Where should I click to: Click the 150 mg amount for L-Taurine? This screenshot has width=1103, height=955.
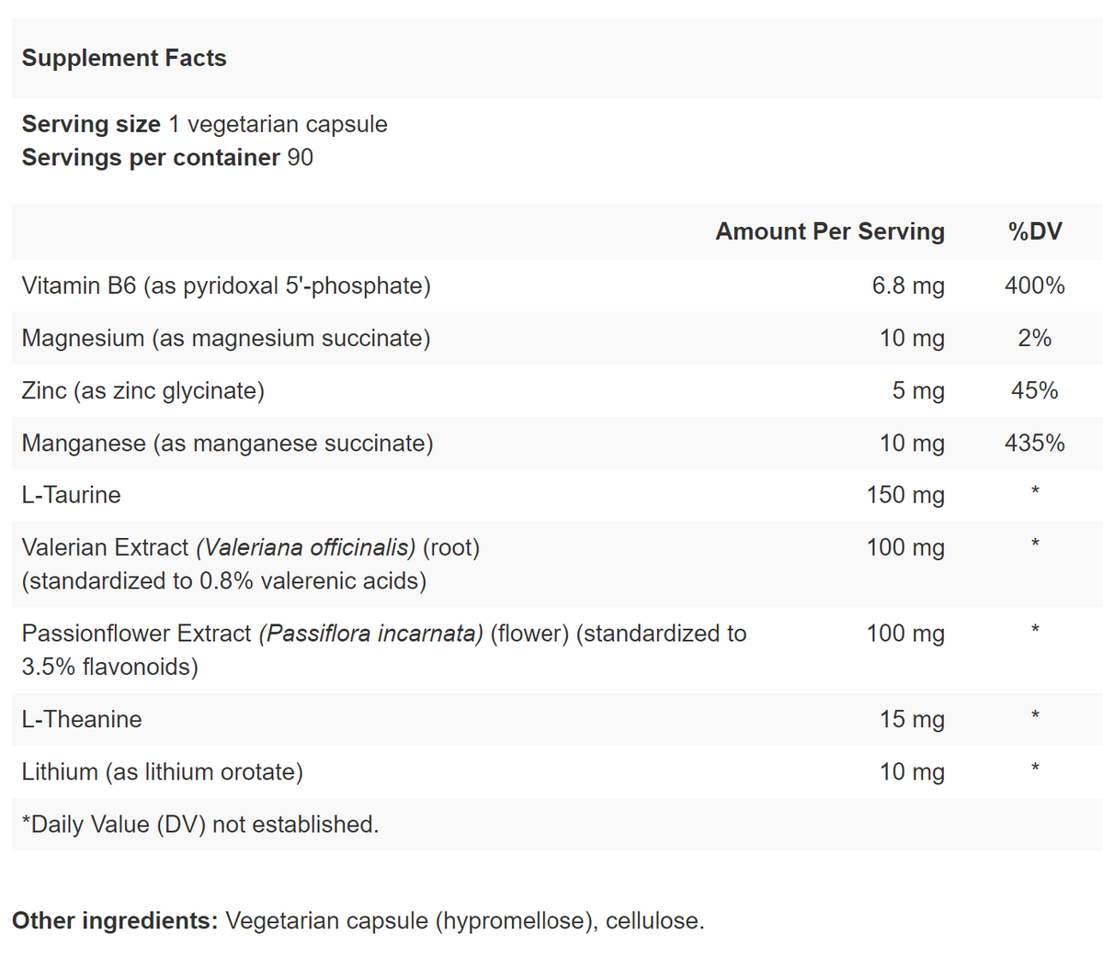904,495
